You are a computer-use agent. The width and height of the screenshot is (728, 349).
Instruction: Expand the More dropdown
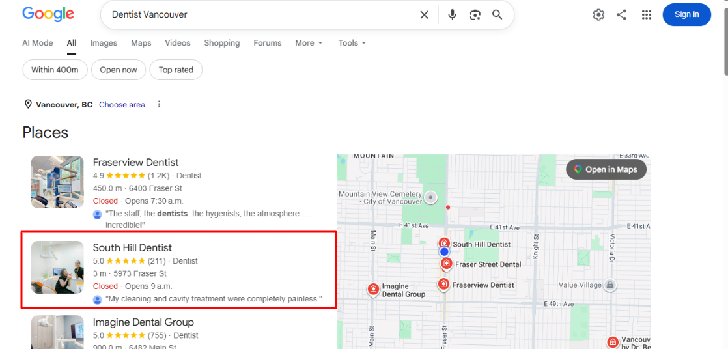(x=309, y=43)
